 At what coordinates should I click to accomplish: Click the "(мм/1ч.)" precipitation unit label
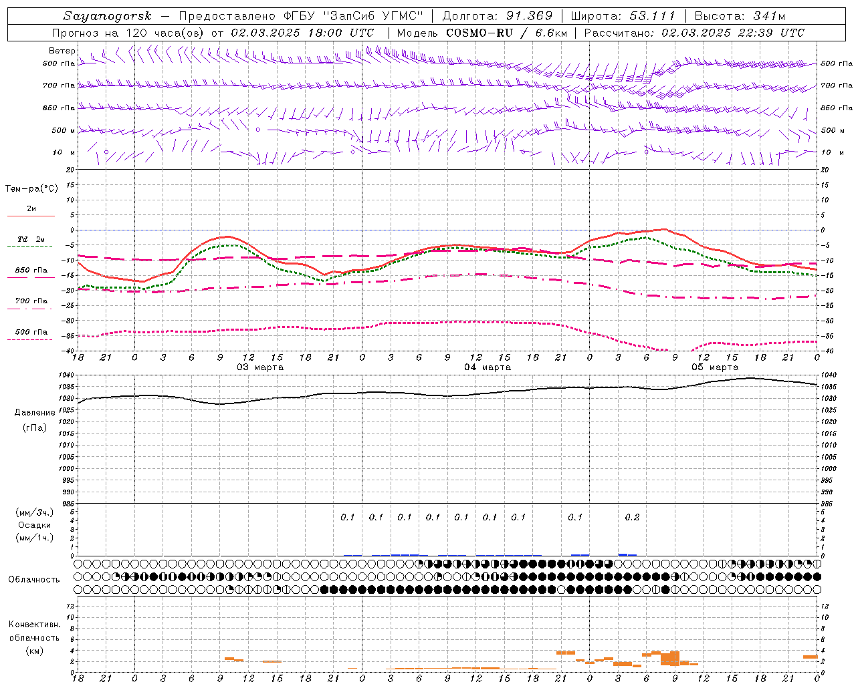35,538
